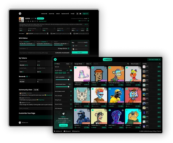Toggle the Rising Floors filter checkbox
This screenshot has width=173, height=143.
pos(71,100)
